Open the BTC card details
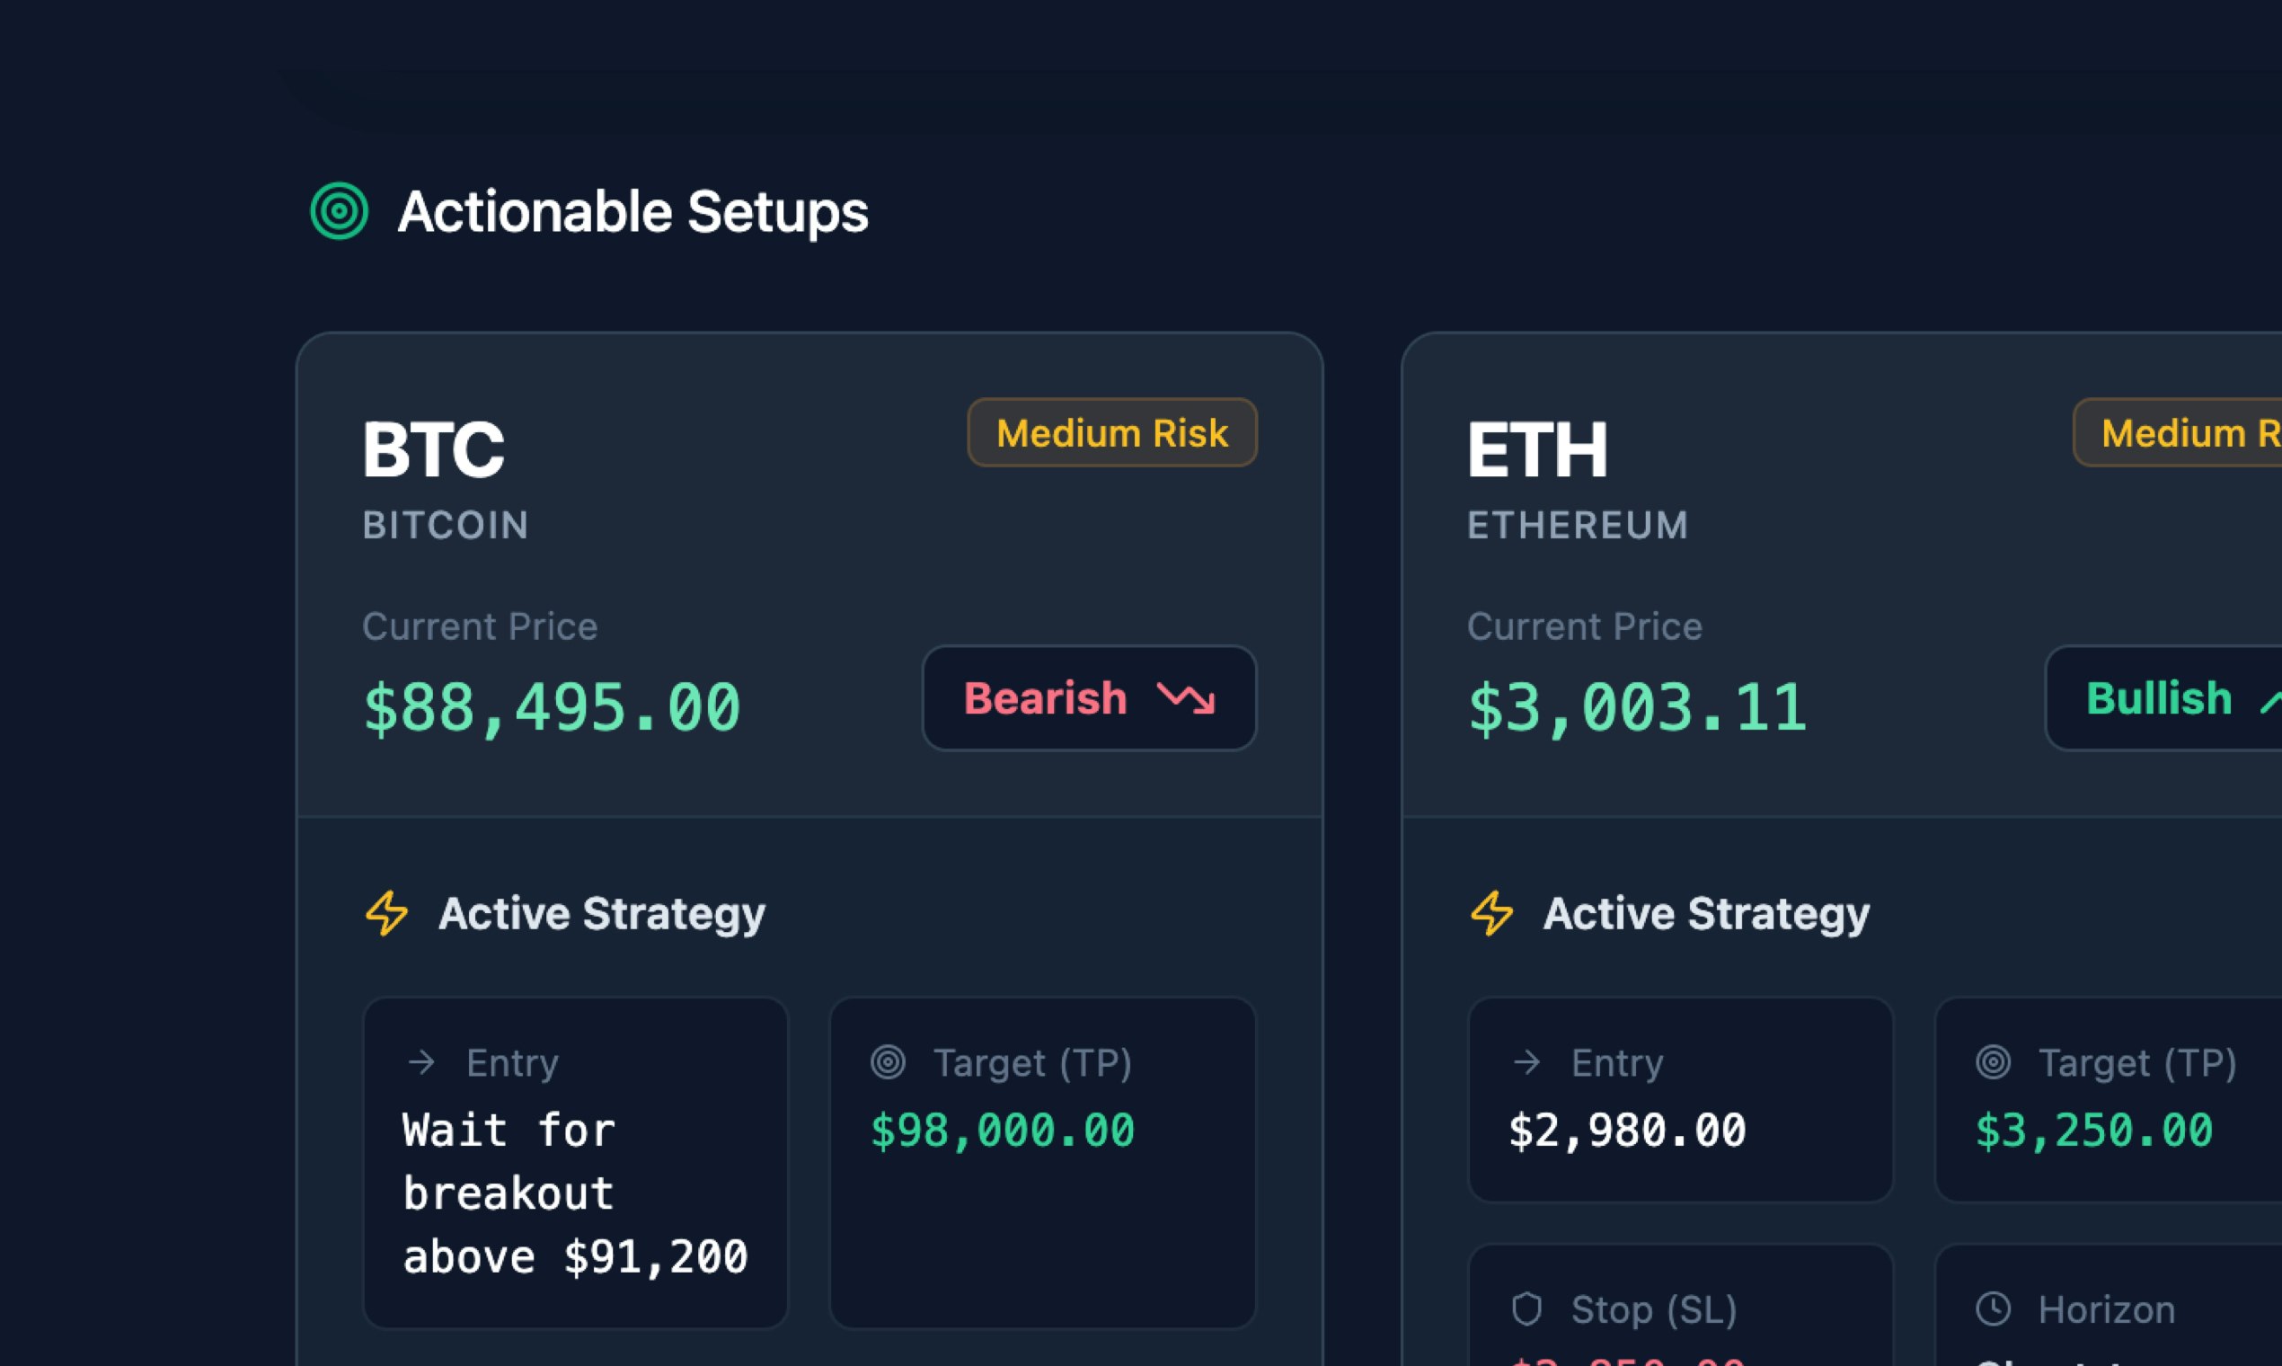The image size is (2282, 1366). (x=809, y=571)
